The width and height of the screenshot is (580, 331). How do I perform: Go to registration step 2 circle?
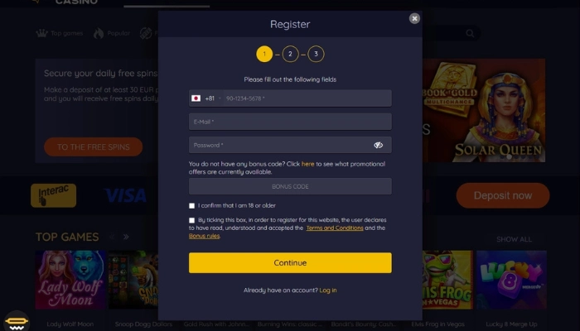click(x=290, y=54)
